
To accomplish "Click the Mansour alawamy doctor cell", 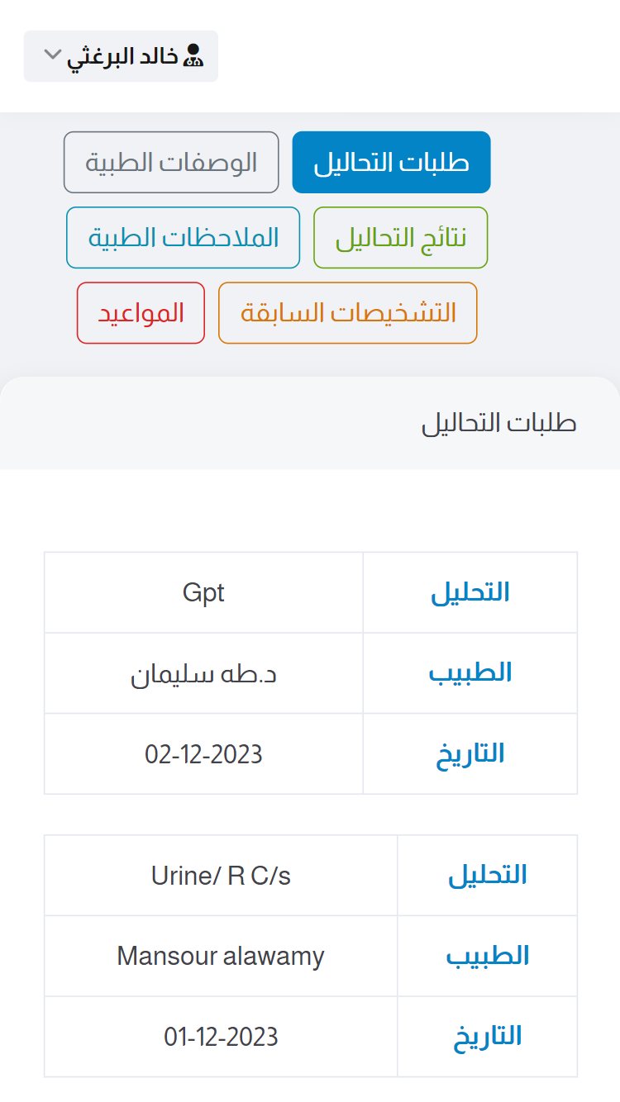I will pyautogui.click(x=220, y=956).
